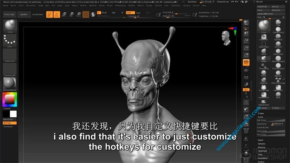
Task: Toggle the Rgb button
Action: pos(114,13)
